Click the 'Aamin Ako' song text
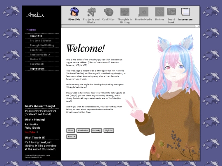222x166 pixels. tap(31, 124)
